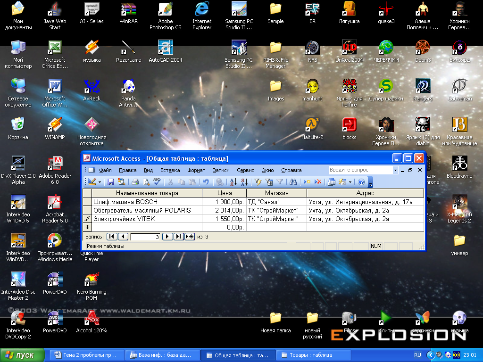The height and width of the screenshot is (362, 483).
Task: Open Filter by Form icon
Action: click(x=268, y=182)
